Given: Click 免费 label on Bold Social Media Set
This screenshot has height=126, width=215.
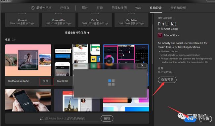Looking at the screenshot, I should 46,81.
